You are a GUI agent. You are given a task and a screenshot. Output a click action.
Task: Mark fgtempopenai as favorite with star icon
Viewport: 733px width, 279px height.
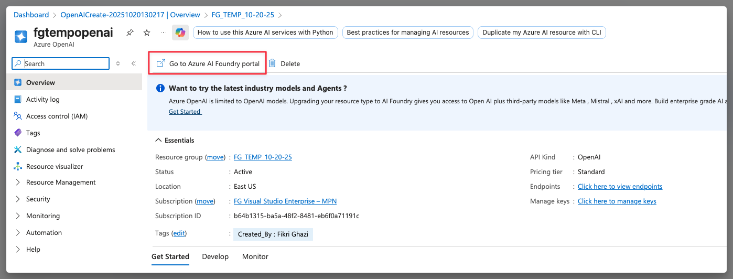147,33
